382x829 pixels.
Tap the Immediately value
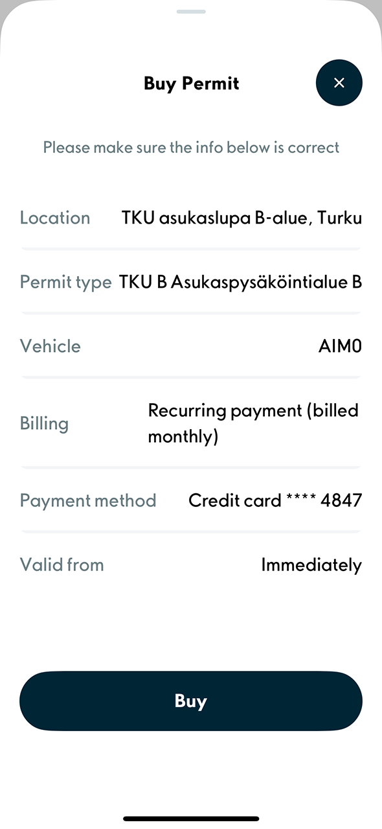click(311, 565)
